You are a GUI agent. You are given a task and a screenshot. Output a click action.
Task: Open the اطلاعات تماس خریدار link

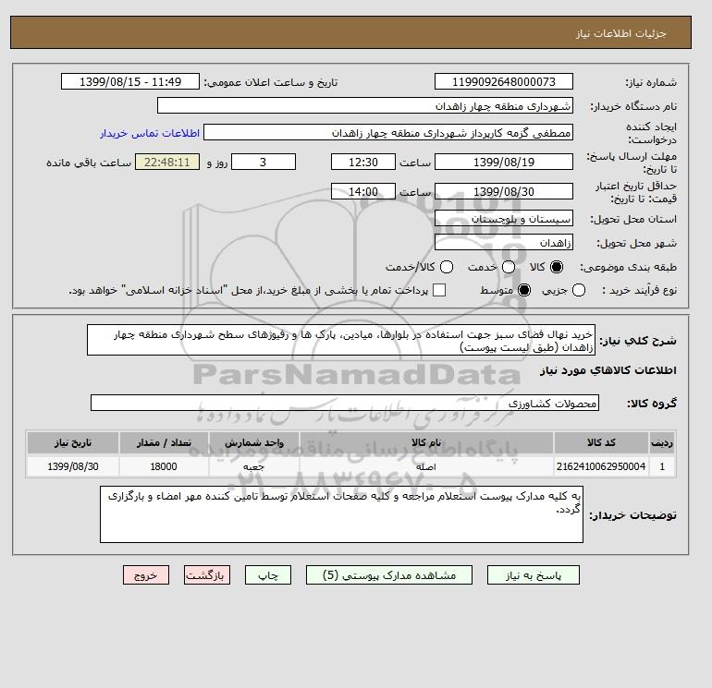point(150,133)
